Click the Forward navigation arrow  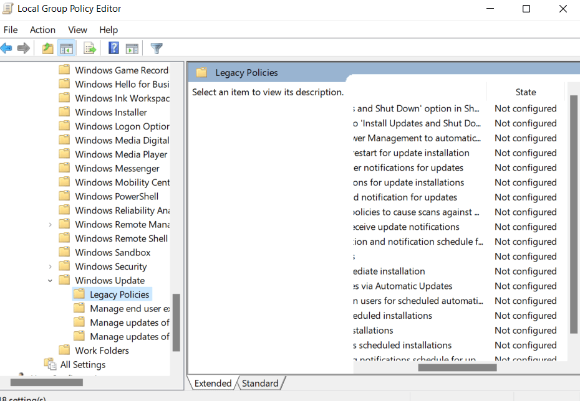24,48
